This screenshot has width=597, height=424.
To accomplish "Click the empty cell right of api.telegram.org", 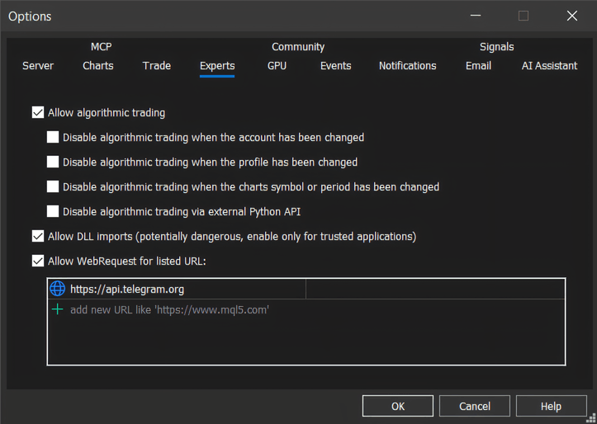I will tap(435, 289).
